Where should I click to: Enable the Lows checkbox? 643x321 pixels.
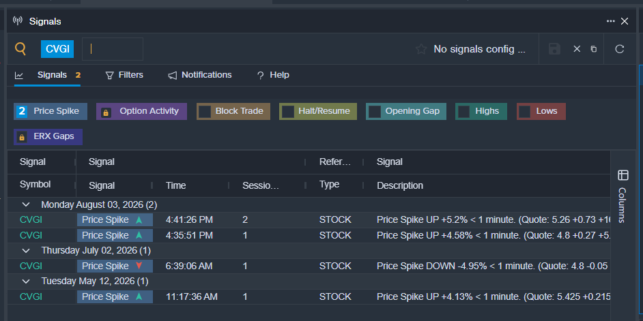[525, 111]
